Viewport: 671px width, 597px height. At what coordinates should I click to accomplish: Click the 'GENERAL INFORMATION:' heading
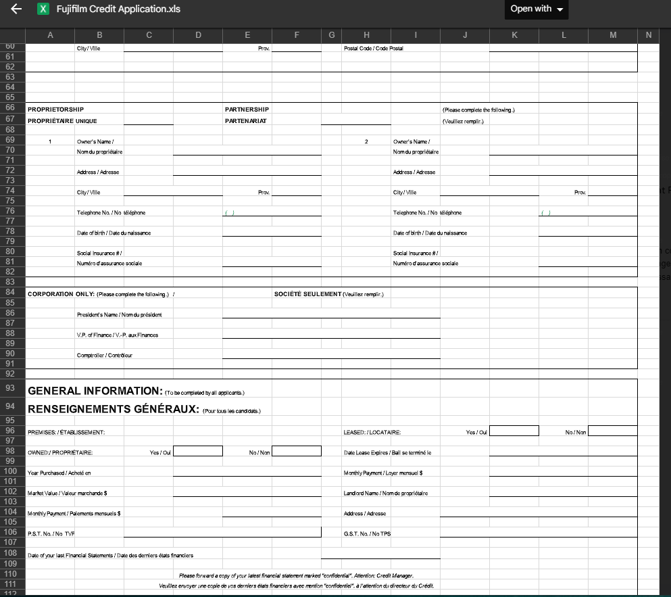tap(95, 391)
